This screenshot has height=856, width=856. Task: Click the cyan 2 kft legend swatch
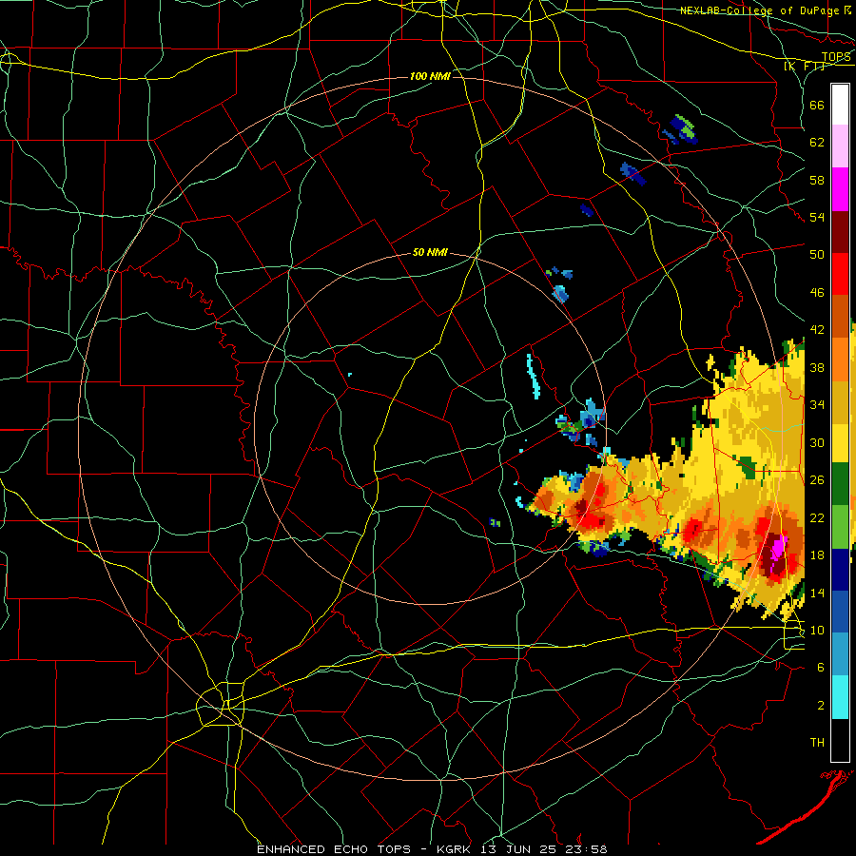point(840,697)
